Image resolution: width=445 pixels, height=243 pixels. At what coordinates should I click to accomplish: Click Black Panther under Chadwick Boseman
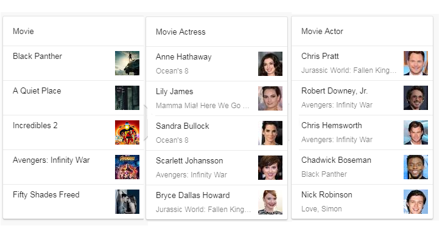point(324,174)
